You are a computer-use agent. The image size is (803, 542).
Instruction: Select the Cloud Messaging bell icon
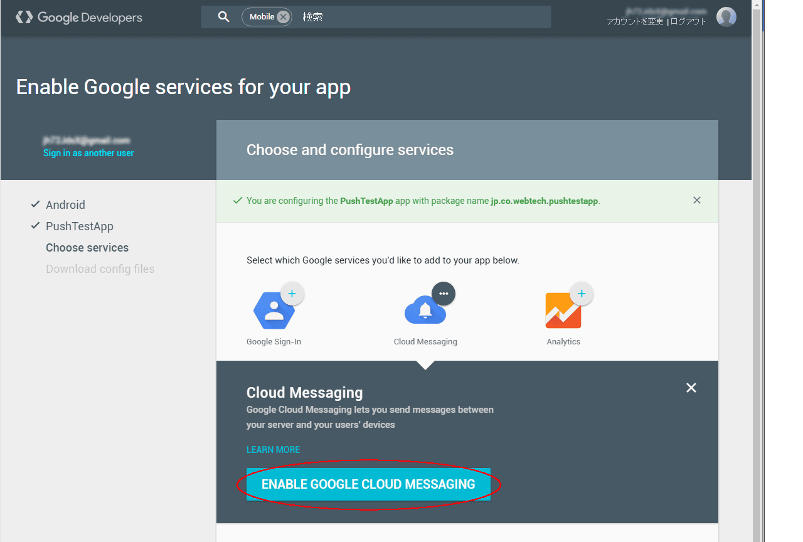425,311
